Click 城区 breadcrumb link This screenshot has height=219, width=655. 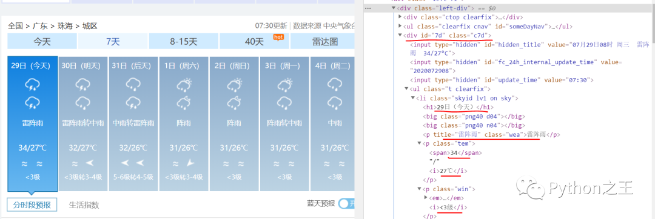[90, 26]
